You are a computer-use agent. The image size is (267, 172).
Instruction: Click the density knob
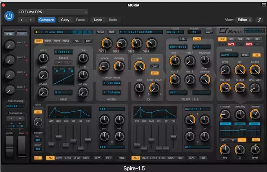click(x=119, y=66)
